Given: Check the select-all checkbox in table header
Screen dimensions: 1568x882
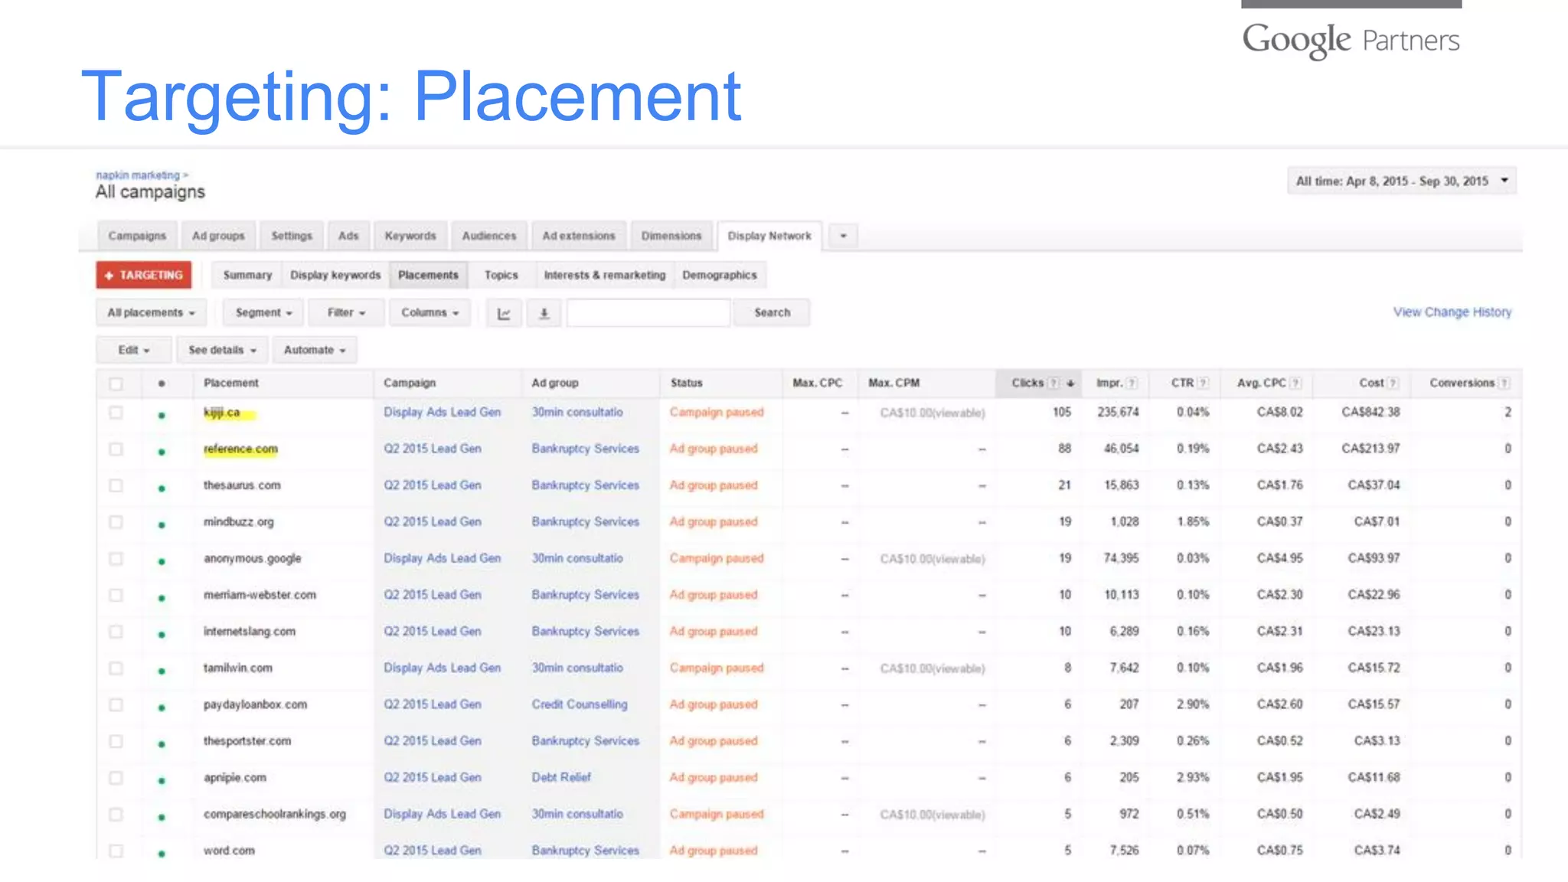Looking at the screenshot, I should (116, 384).
